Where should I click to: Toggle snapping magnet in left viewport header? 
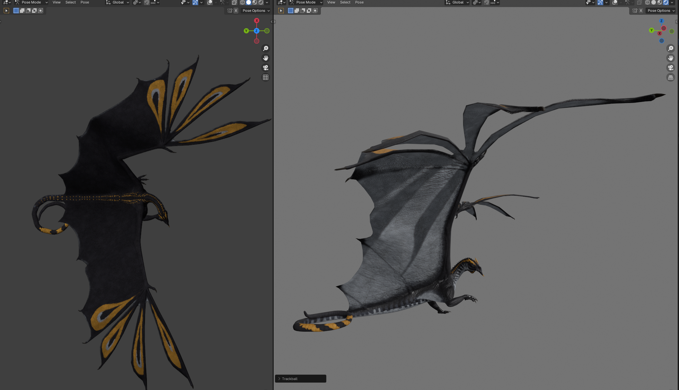(147, 3)
